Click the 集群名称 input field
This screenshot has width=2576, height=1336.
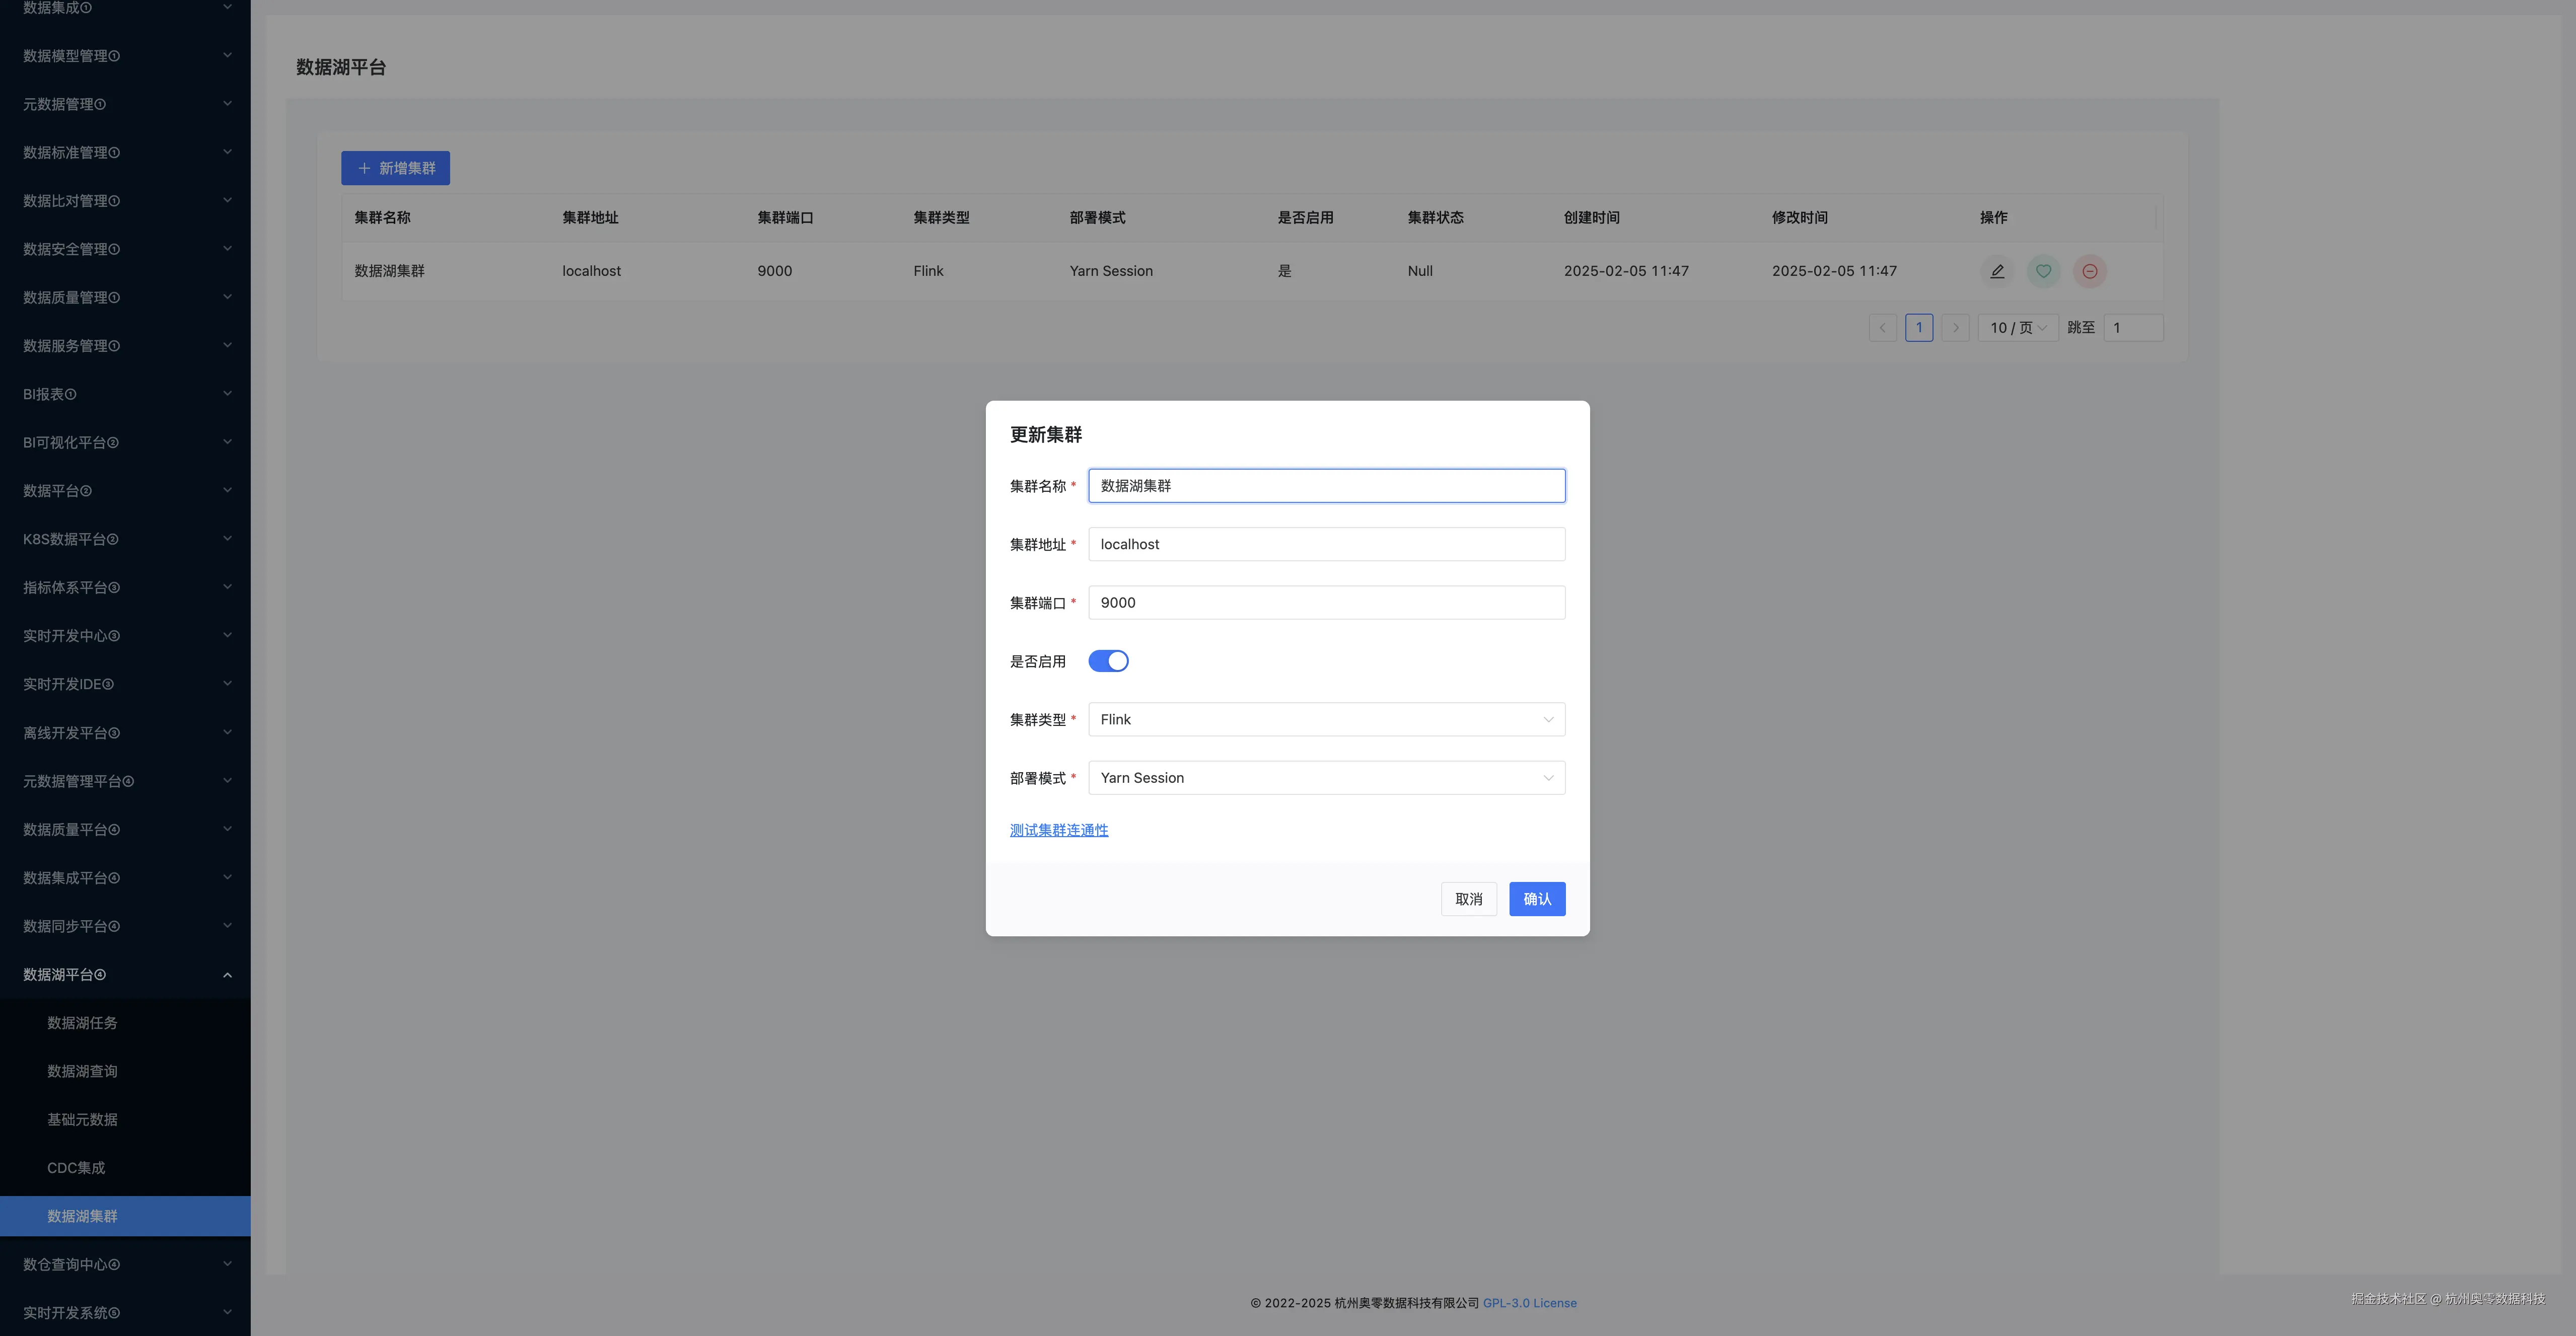pos(1326,486)
